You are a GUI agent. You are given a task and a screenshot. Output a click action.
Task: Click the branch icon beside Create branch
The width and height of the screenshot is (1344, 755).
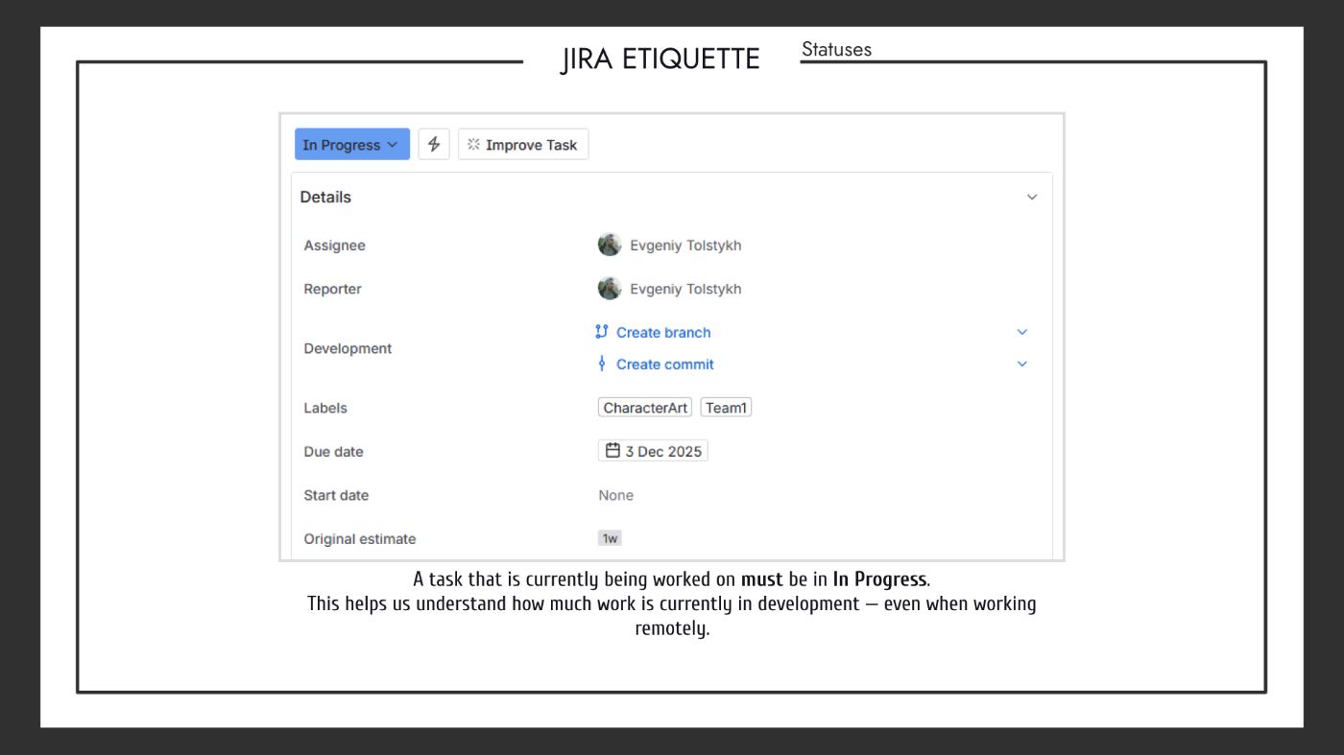pos(602,332)
